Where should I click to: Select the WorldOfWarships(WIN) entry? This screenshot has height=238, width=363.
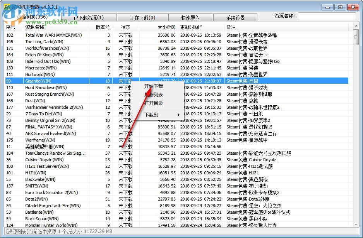point(176,48)
